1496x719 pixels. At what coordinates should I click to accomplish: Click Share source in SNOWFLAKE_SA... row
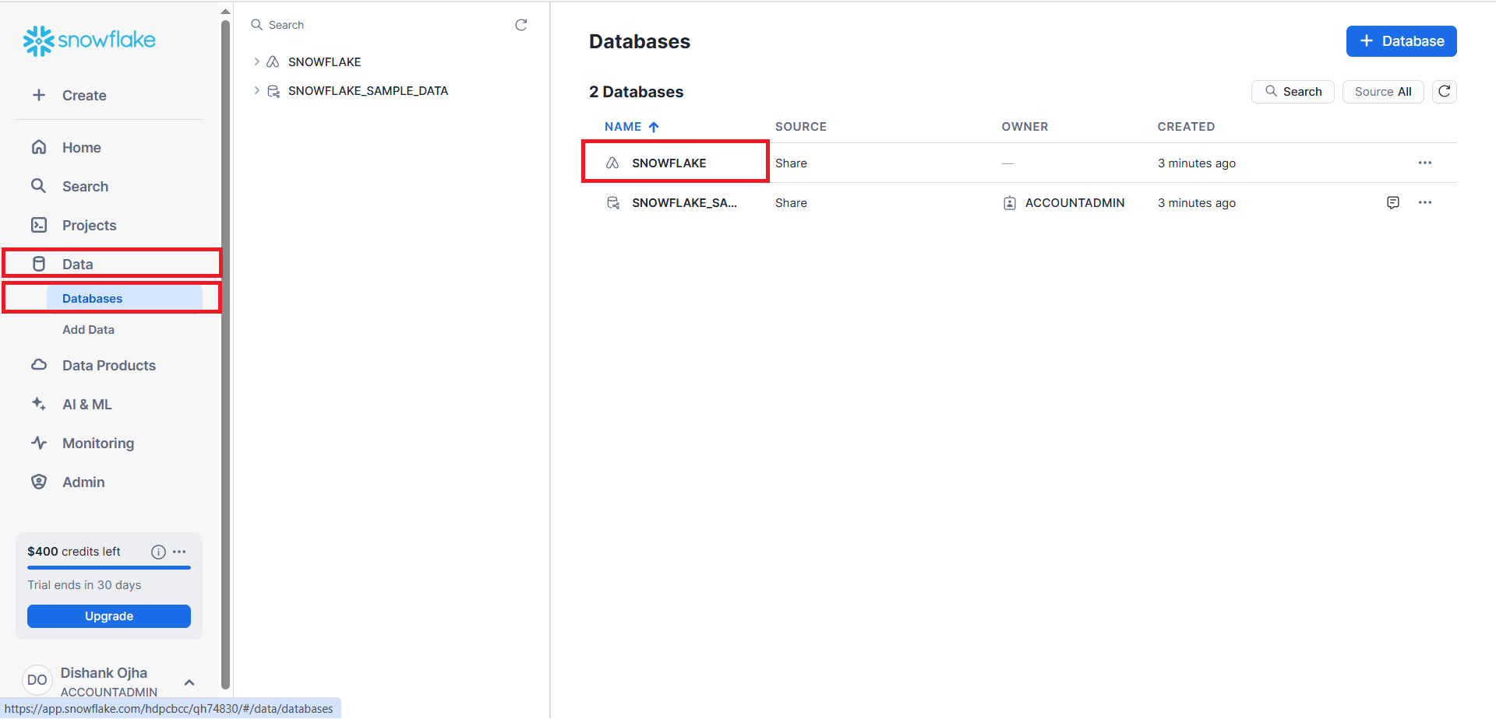tap(791, 202)
